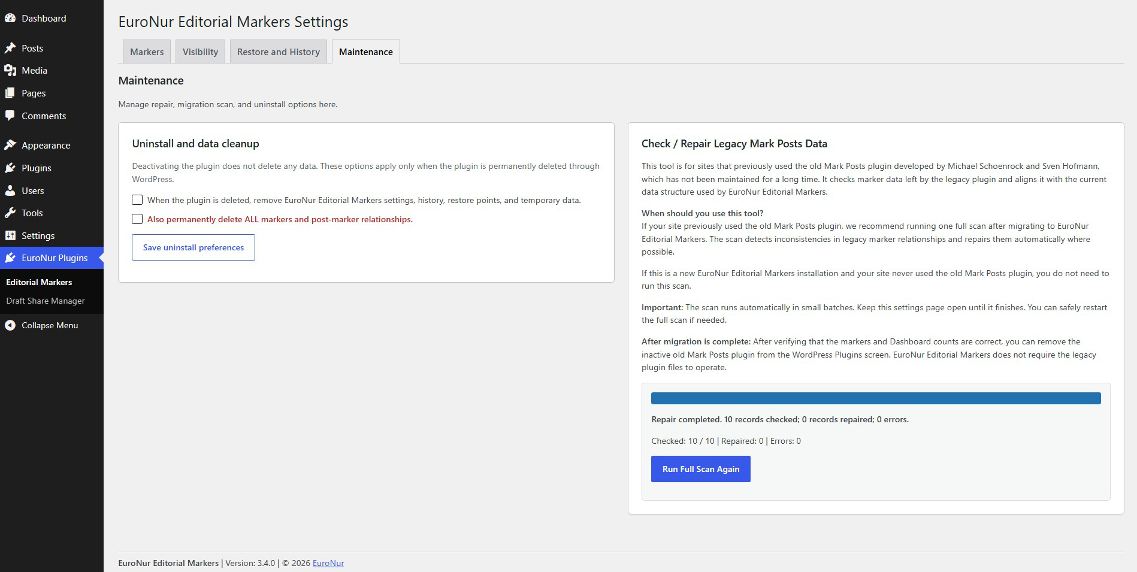Click the Posts pushpin icon

[10, 48]
